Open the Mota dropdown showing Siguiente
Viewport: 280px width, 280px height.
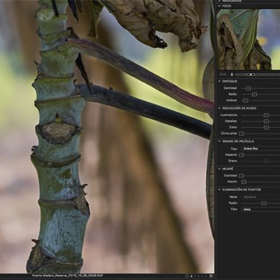point(261,197)
